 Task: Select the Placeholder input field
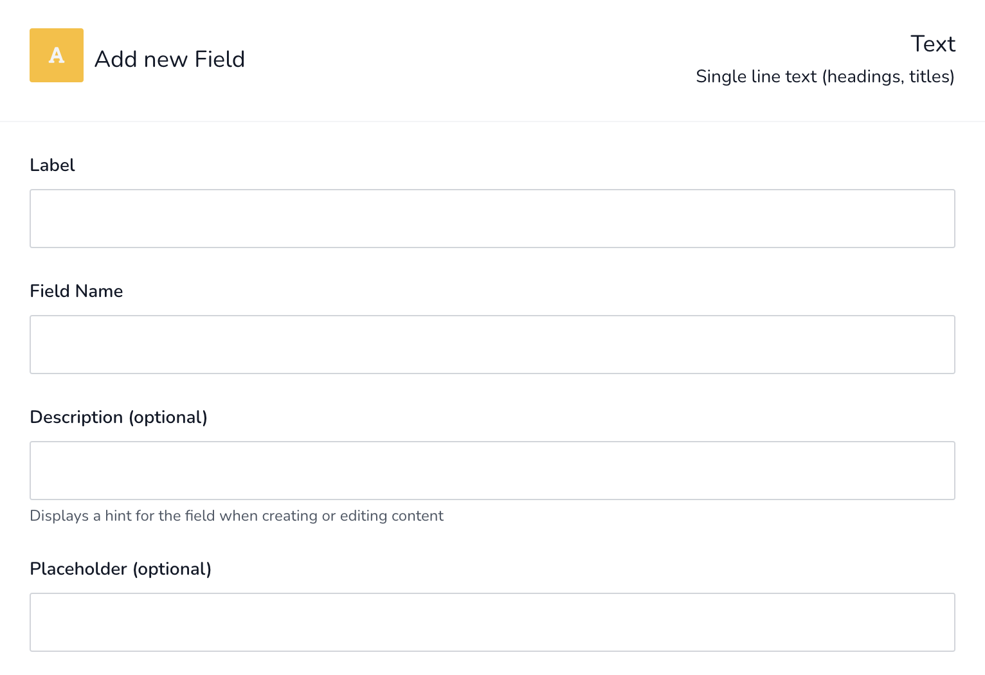492,622
